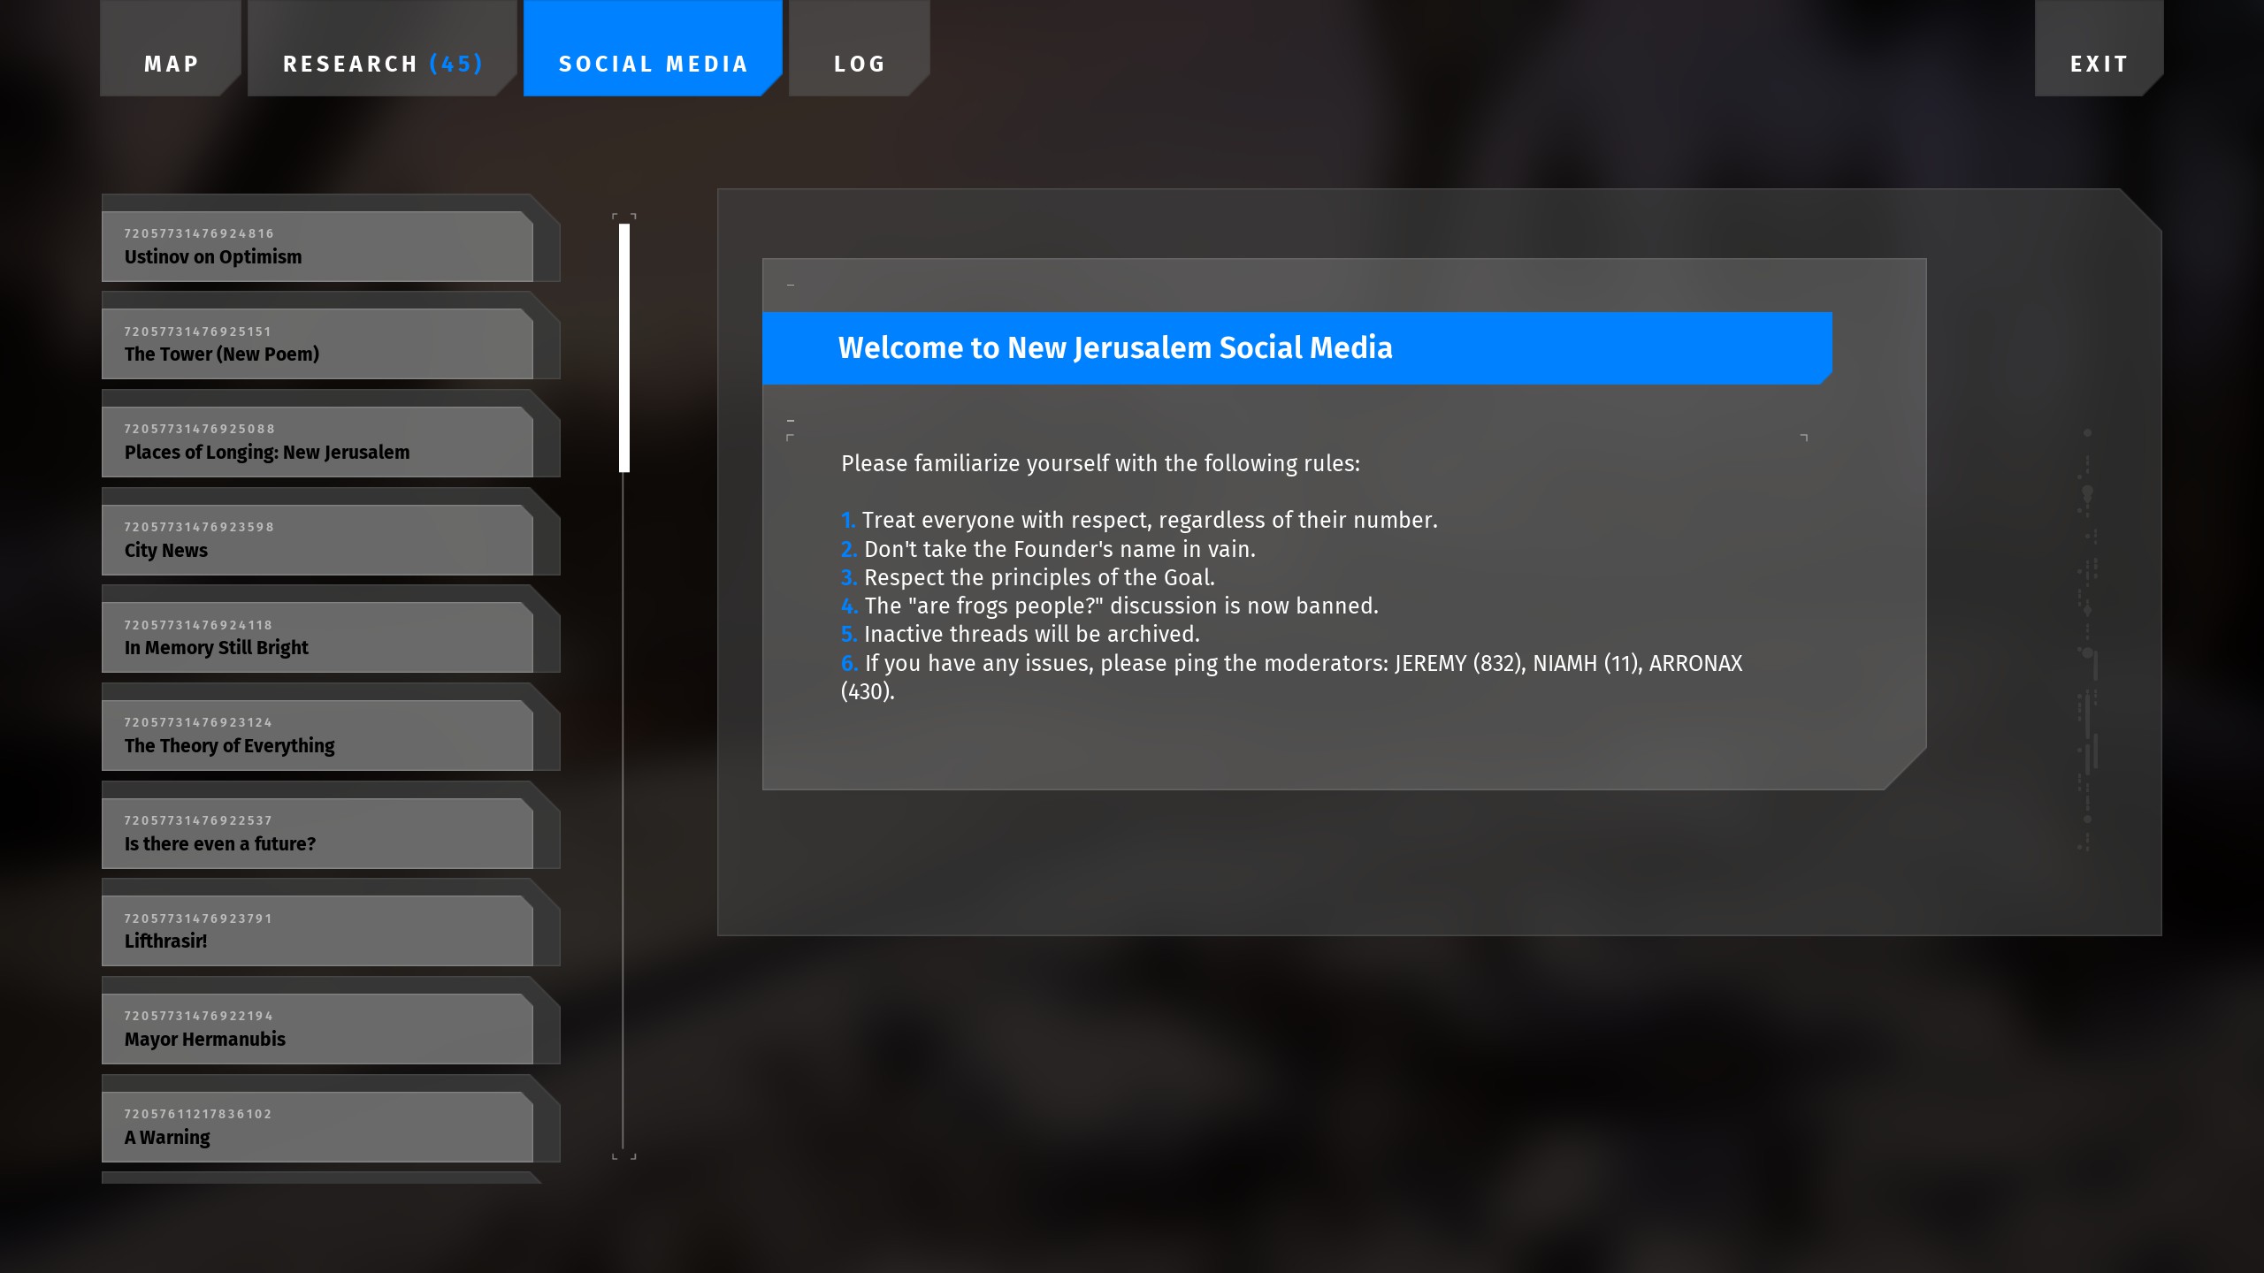Click the partially visible thread at list bottom

317,1178
